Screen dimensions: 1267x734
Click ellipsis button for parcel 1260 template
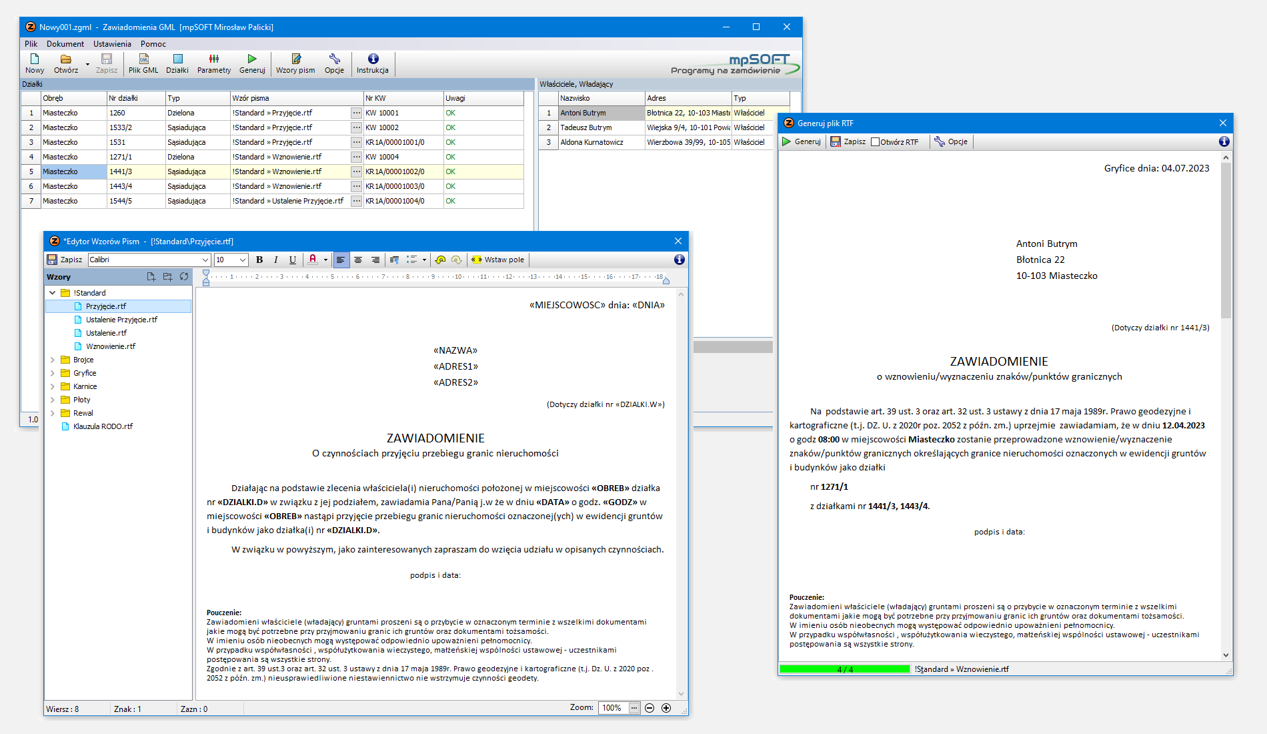point(357,113)
